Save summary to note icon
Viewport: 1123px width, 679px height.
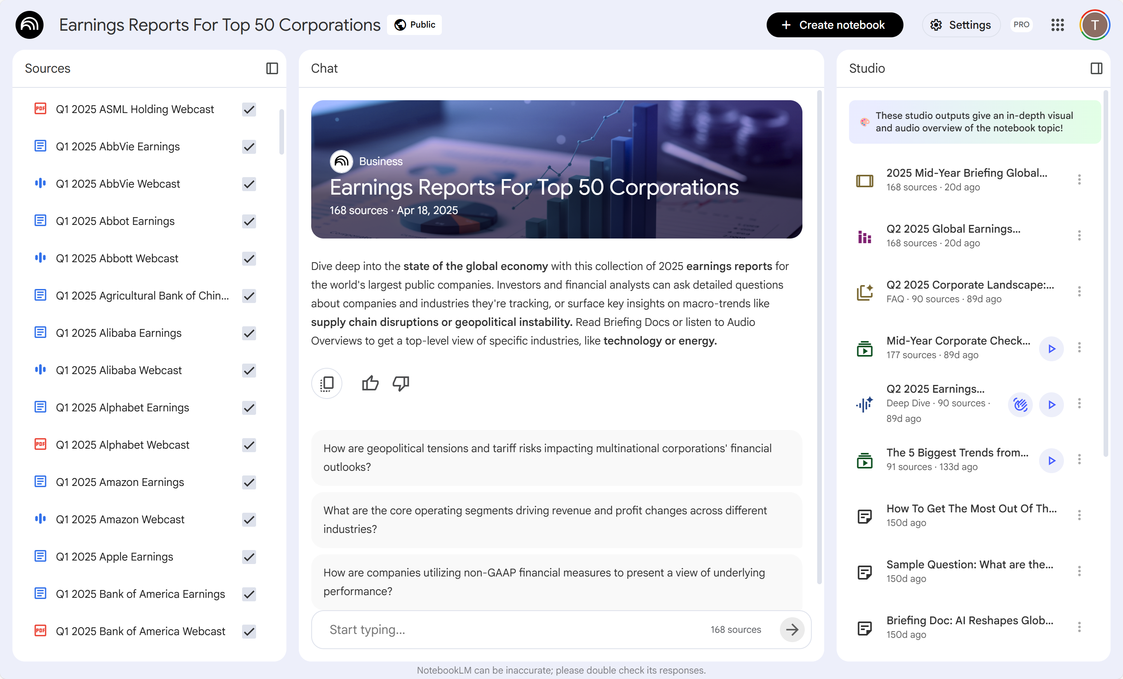pos(326,384)
